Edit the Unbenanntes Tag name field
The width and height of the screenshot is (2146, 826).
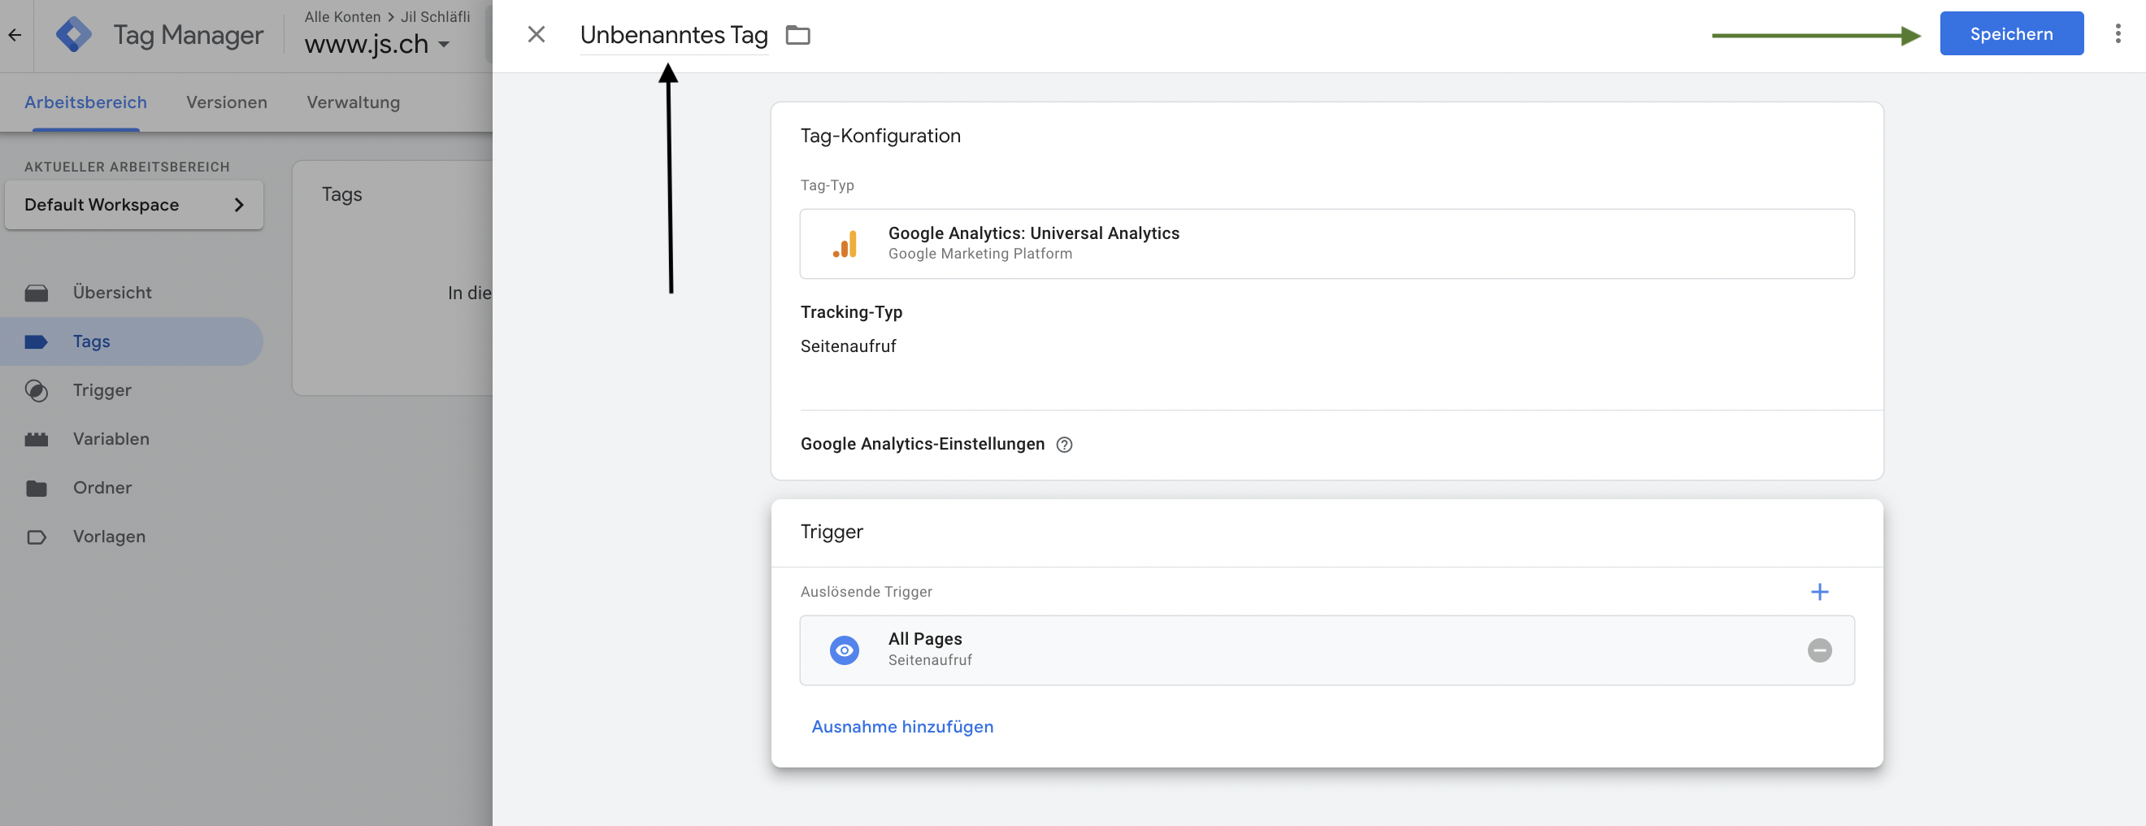pyautogui.click(x=674, y=35)
